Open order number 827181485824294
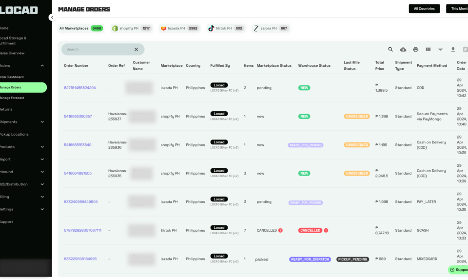Image resolution: width=468 pixels, height=280 pixels. 79,88
